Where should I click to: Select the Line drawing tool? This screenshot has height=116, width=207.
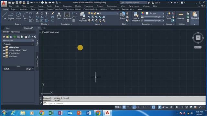pos(4,16)
